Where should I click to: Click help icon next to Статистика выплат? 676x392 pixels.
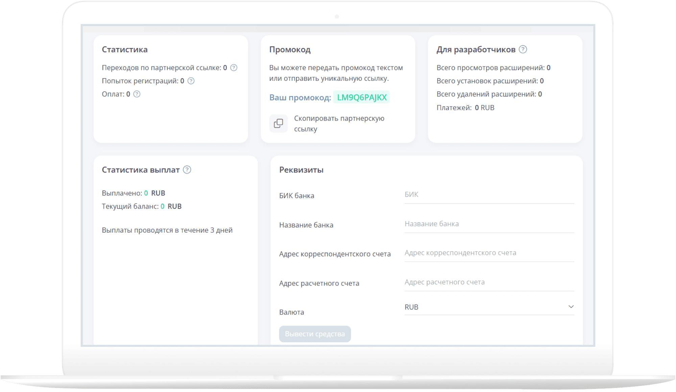187,169
